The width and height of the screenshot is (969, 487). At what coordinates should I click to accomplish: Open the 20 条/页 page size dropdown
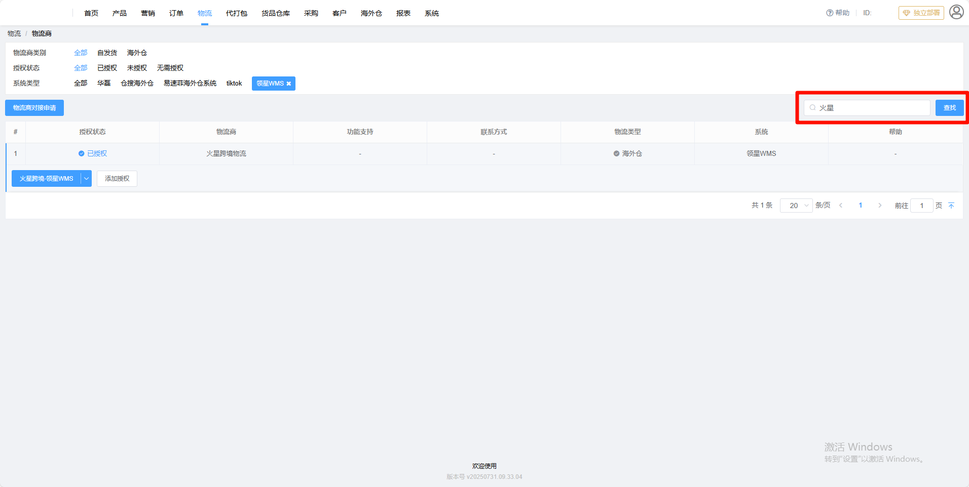tap(796, 206)
